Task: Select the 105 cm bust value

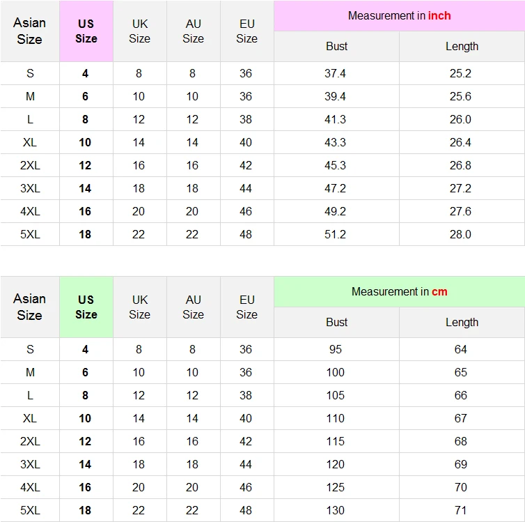Action: pyautogui.click(x=336, y=395)
